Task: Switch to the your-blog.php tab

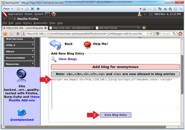Action: click(25, 28)
